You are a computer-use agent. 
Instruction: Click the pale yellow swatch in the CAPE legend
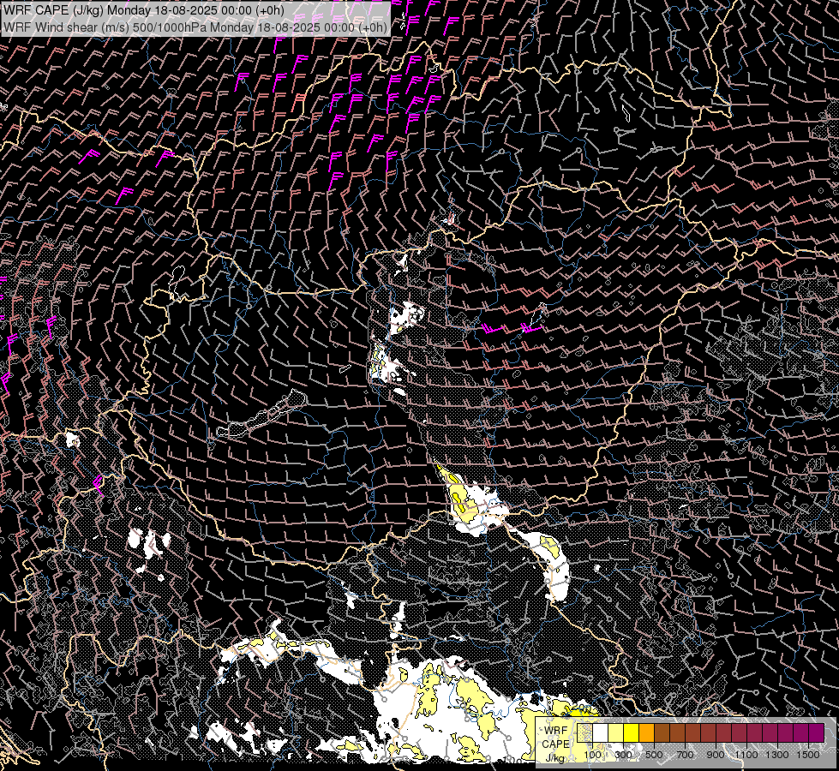(616, 732)
